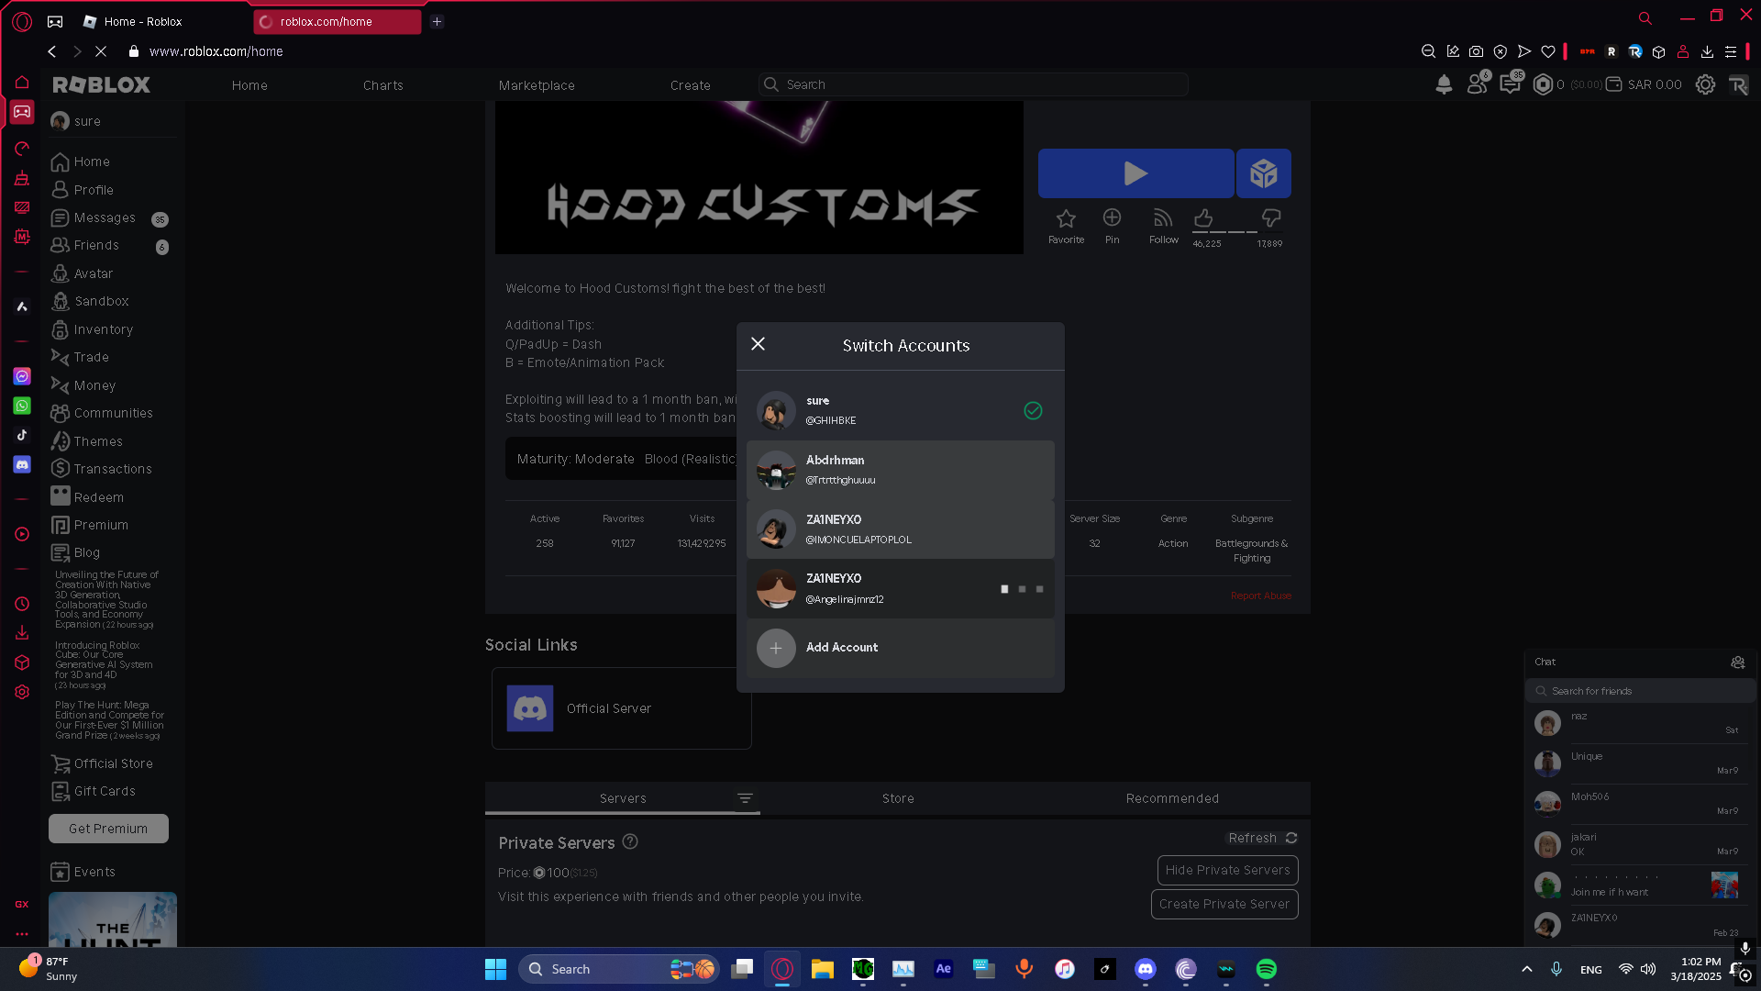Expand Private Servers help info icon
The width and height of the screenshot is (1761, 991).
click(630, 841)
